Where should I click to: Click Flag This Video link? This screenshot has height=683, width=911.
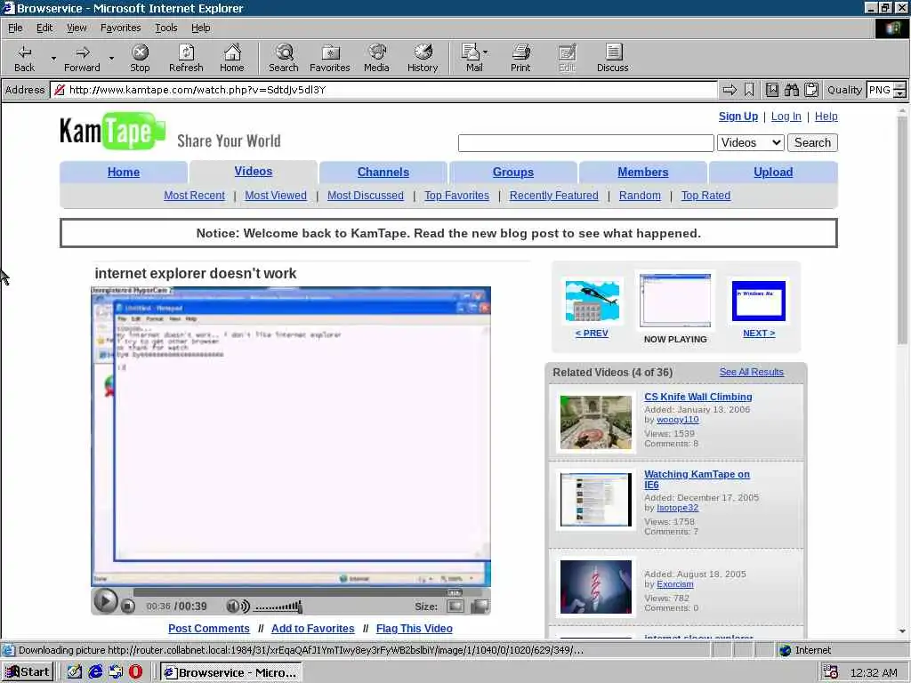[x=415, y=629]
